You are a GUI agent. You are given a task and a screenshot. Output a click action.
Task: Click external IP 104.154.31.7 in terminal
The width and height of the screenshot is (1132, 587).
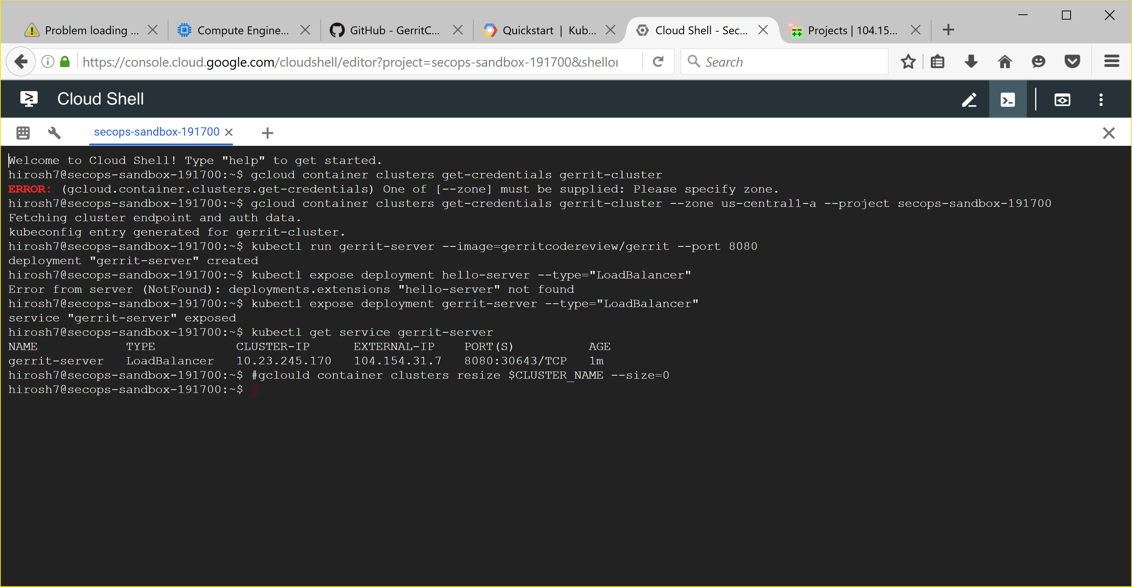click(x=397, y=361)
